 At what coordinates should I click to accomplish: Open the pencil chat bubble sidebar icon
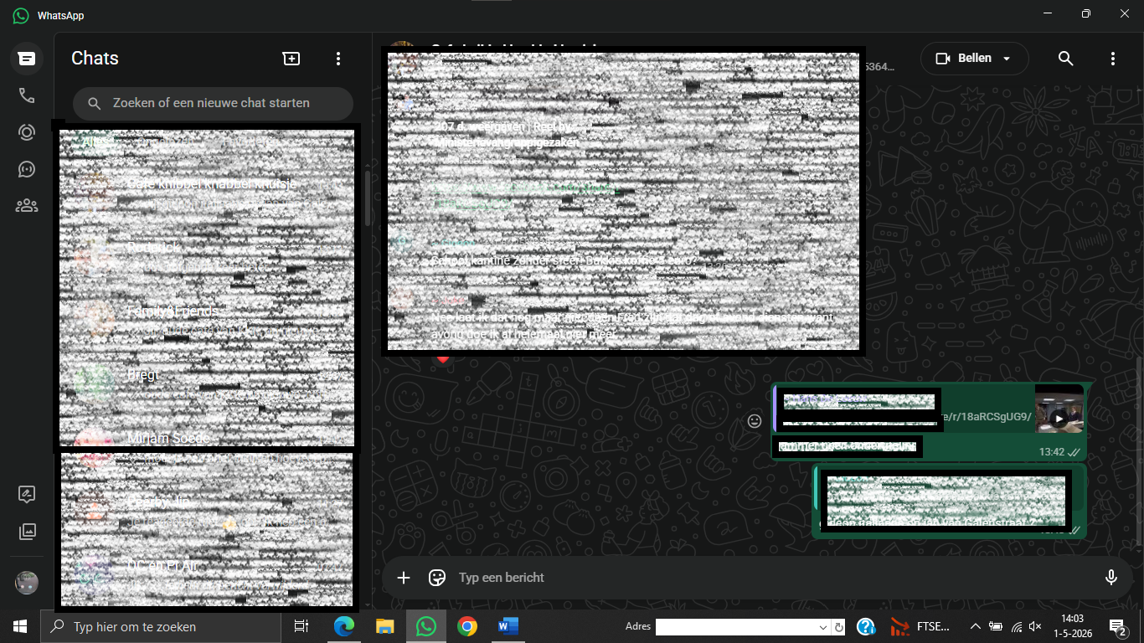coord(27,494)
